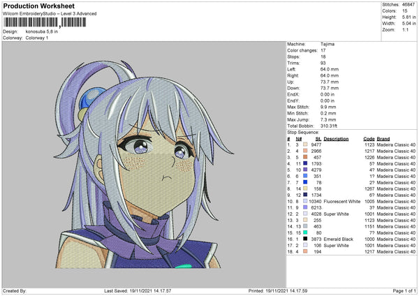Select the beige swatch in stop row 1
This screenshot has width=419, height=296.
point(305,145)
